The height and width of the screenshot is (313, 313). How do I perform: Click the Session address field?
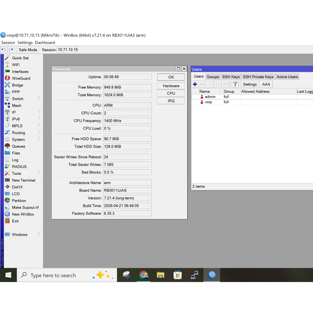[x=68, y=50]
